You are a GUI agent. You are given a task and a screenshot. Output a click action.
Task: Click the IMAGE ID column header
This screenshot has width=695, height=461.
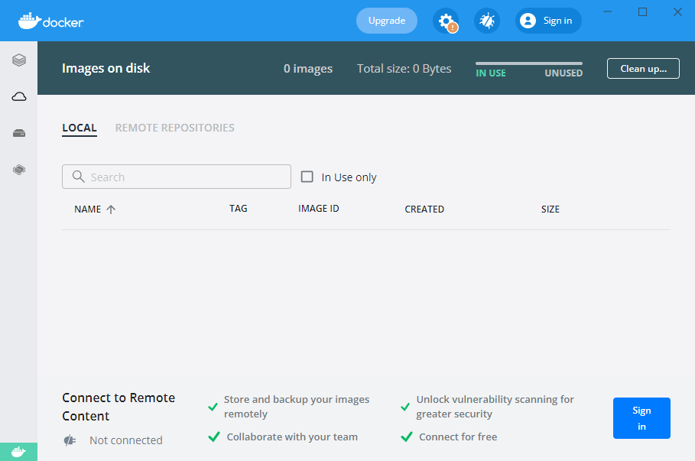point(318,209)
